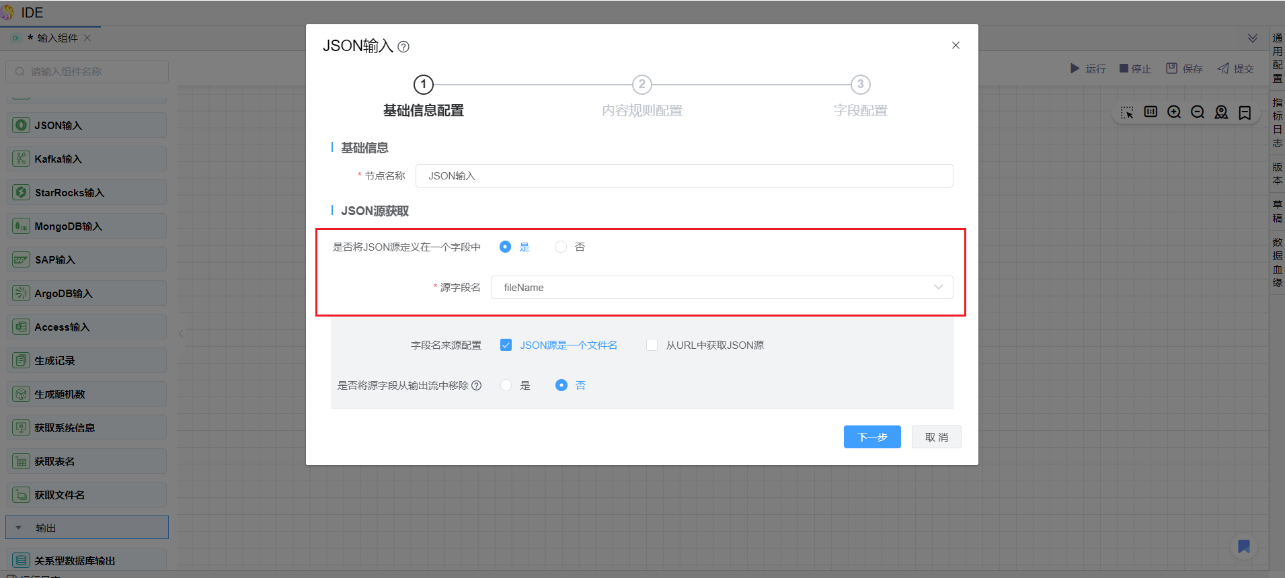Switch to the 数据血缘 side panel tab

[1278, 262]
